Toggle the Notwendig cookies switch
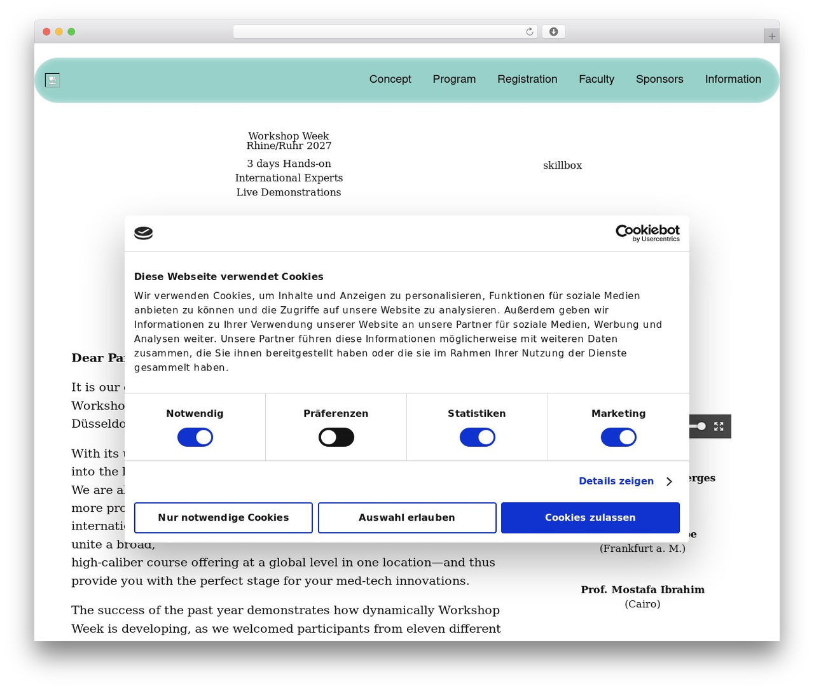Image resolution: width=814 pixels, height=690 pixels. coord(195,437)
